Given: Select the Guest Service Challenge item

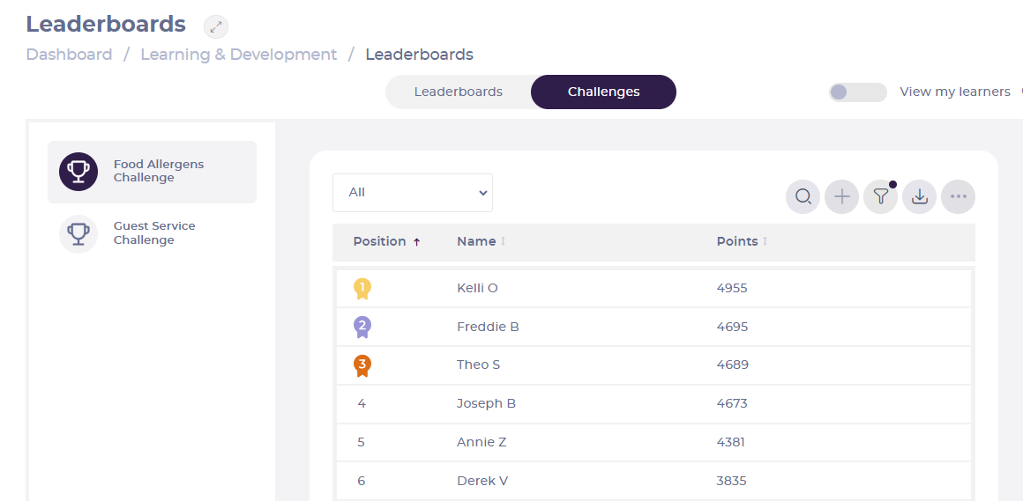Looking at the screenshot, I should [x=152, y=233].
